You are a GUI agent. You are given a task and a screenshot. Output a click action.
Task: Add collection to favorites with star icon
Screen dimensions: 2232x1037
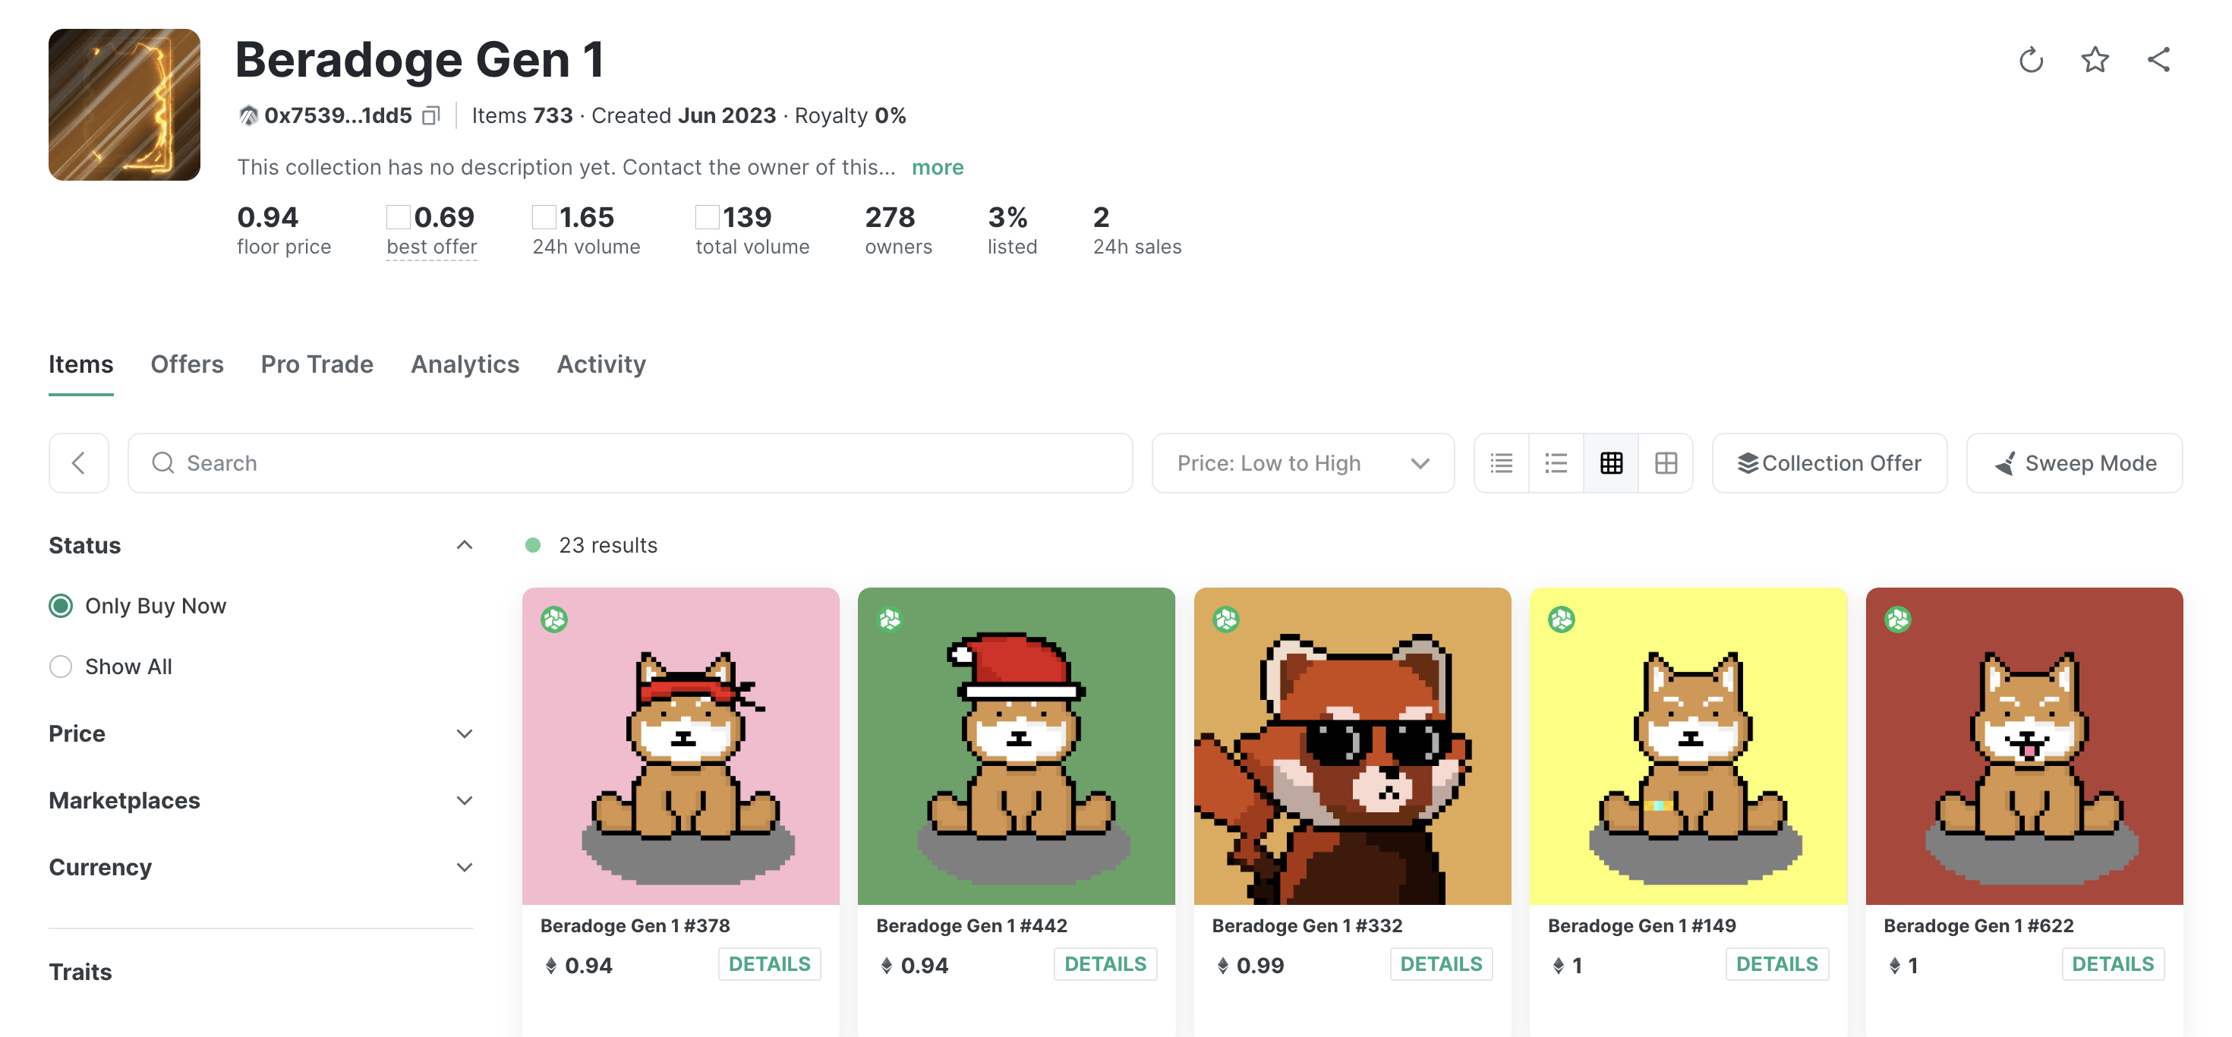pyautogui.click(x=2095, y=60)
